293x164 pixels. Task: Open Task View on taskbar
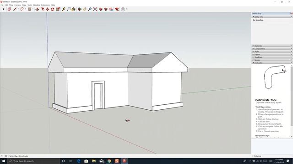point(71,161)
